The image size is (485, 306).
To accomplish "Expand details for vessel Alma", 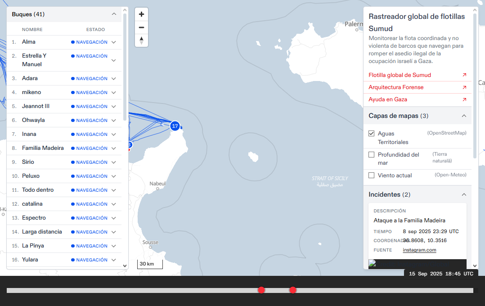I will 114,42.
